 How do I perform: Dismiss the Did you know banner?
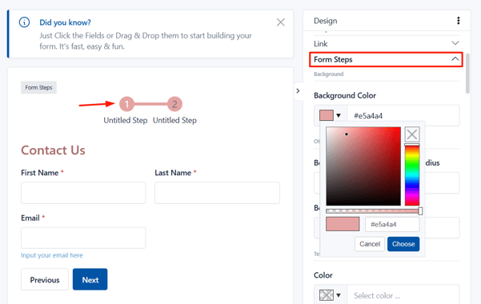click(x=280, y=22)
